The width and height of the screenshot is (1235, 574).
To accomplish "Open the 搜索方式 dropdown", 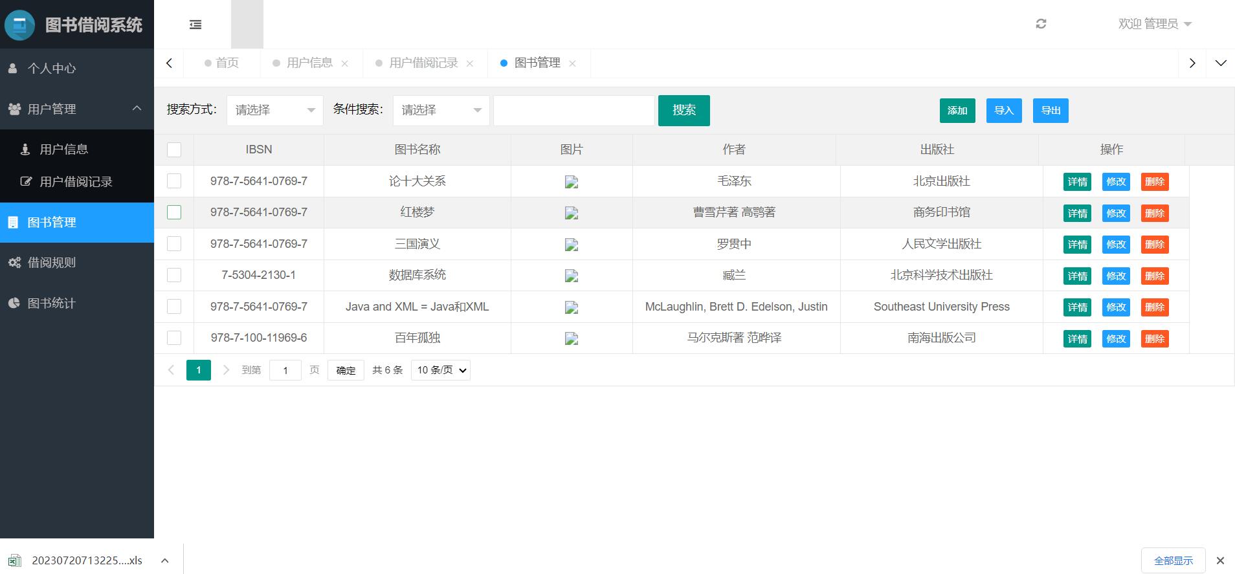I will pyautogui.click(x=275, y=110).
